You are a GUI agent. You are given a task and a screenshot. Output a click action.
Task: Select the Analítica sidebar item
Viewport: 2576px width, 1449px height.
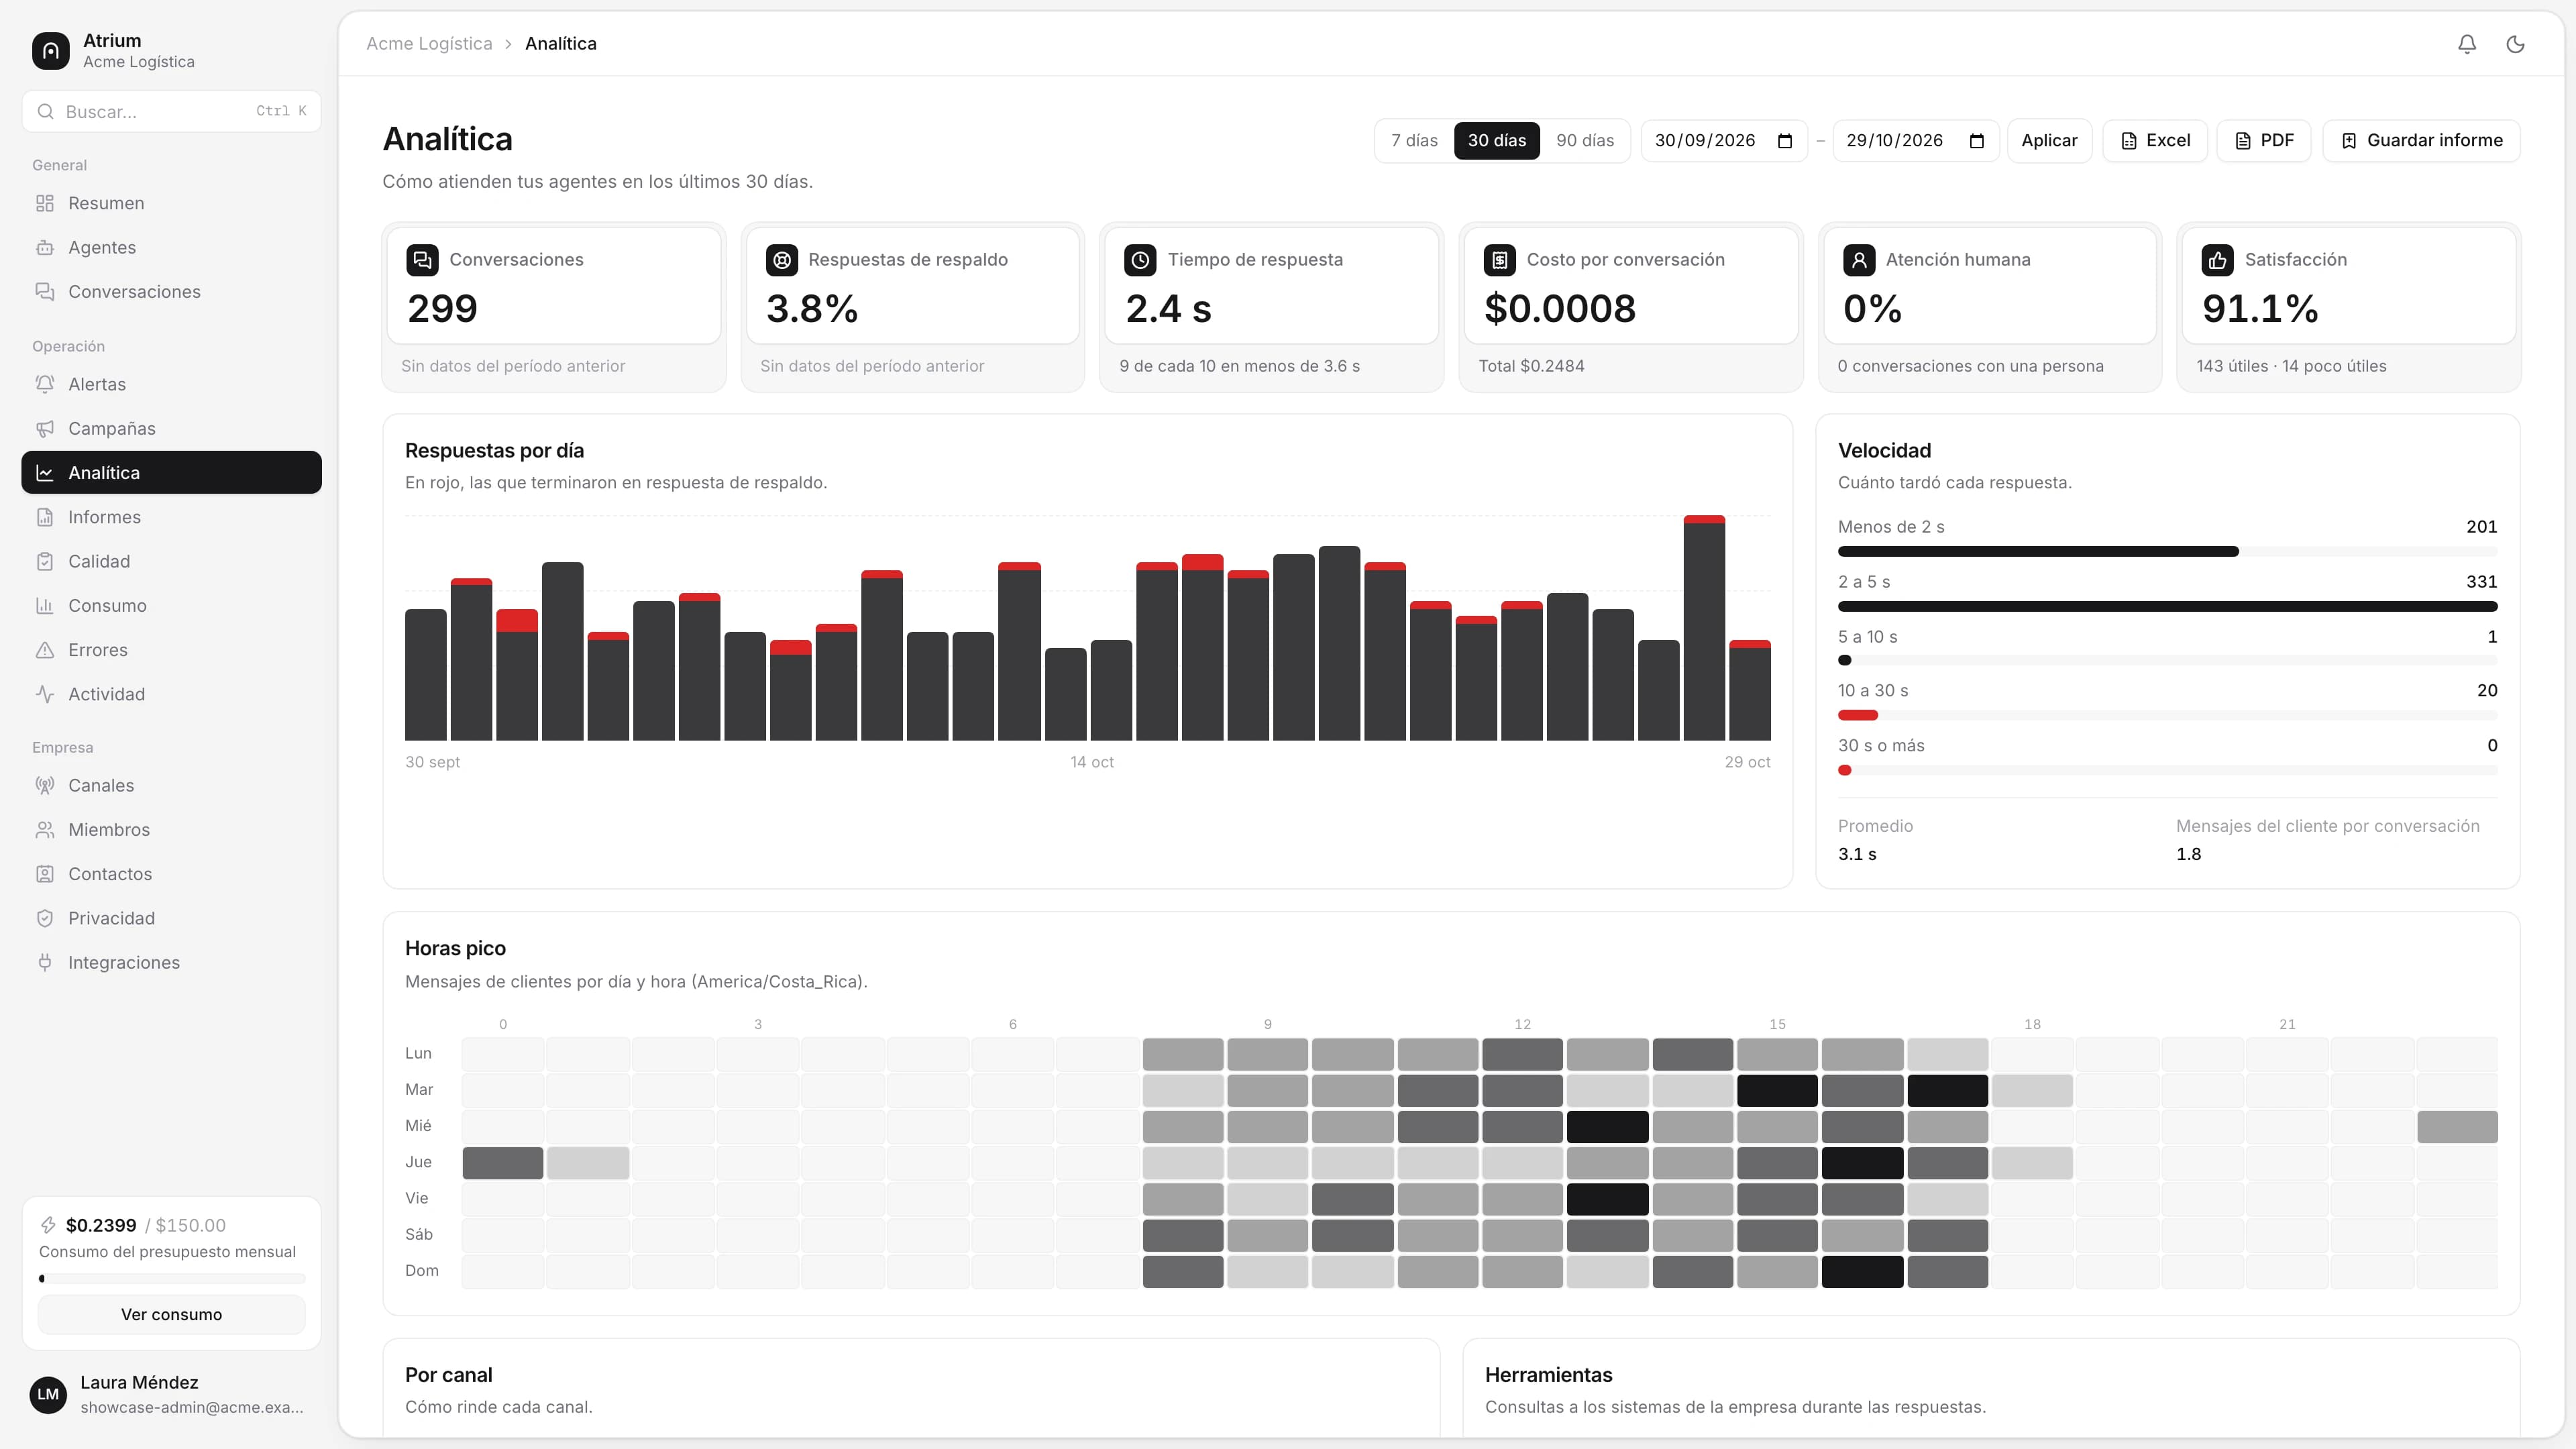171,472
